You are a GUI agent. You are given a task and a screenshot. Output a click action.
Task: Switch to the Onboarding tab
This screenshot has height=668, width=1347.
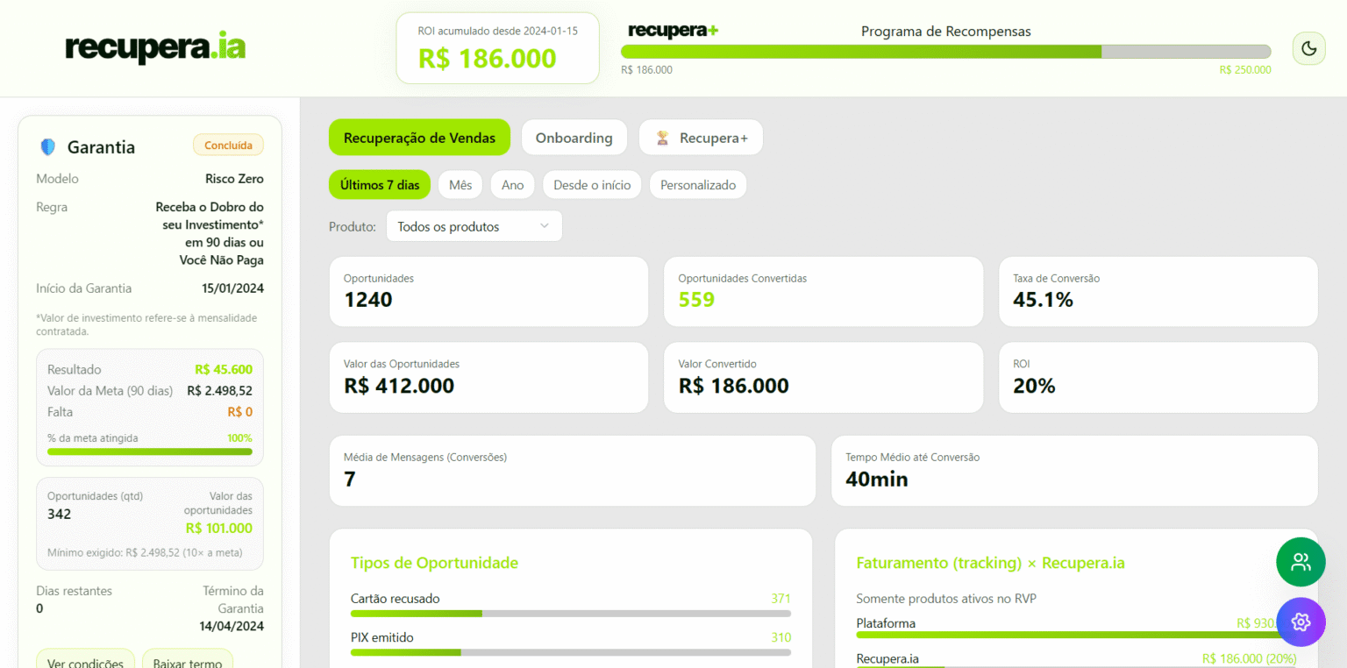coord(574,138)
